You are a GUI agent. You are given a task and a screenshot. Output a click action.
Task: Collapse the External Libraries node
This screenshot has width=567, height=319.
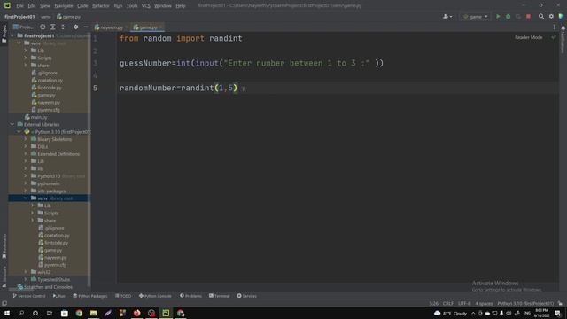coord(12,124)
